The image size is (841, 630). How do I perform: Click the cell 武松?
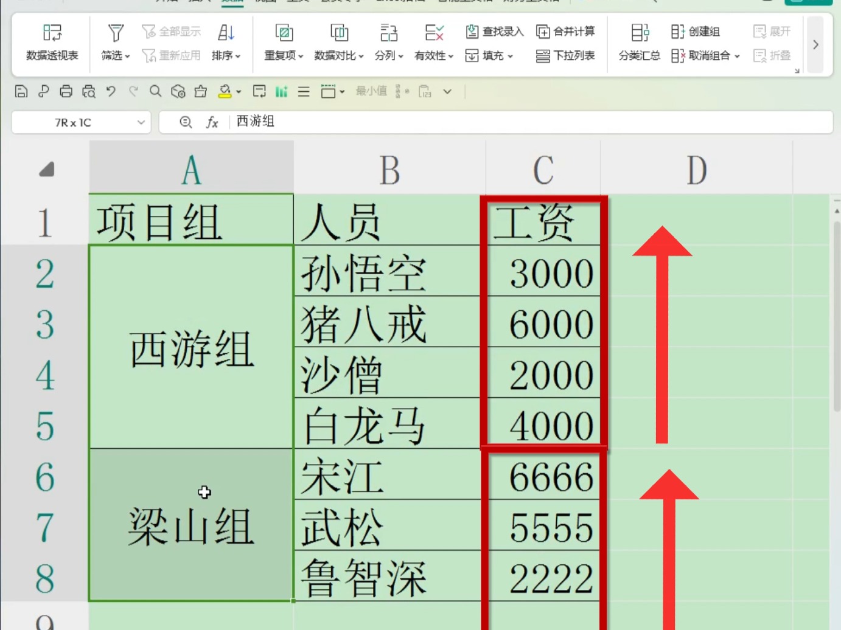click(389, 525)
